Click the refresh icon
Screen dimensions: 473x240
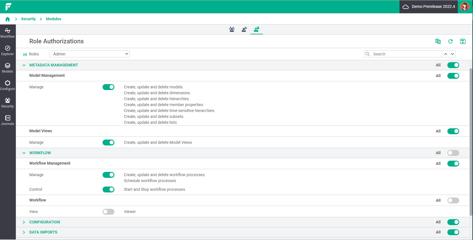tap(450, 41)
